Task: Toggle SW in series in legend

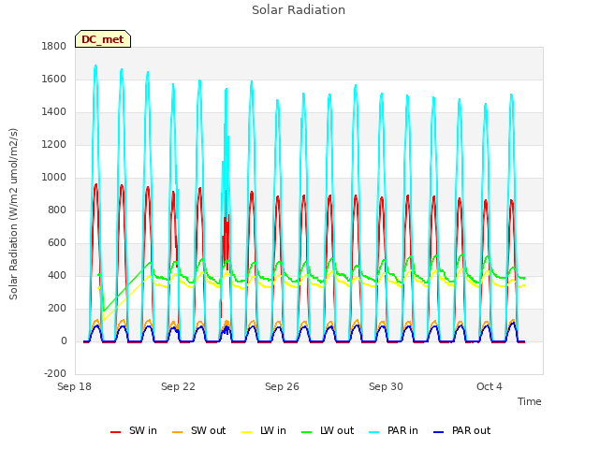Action: (134, 430)
